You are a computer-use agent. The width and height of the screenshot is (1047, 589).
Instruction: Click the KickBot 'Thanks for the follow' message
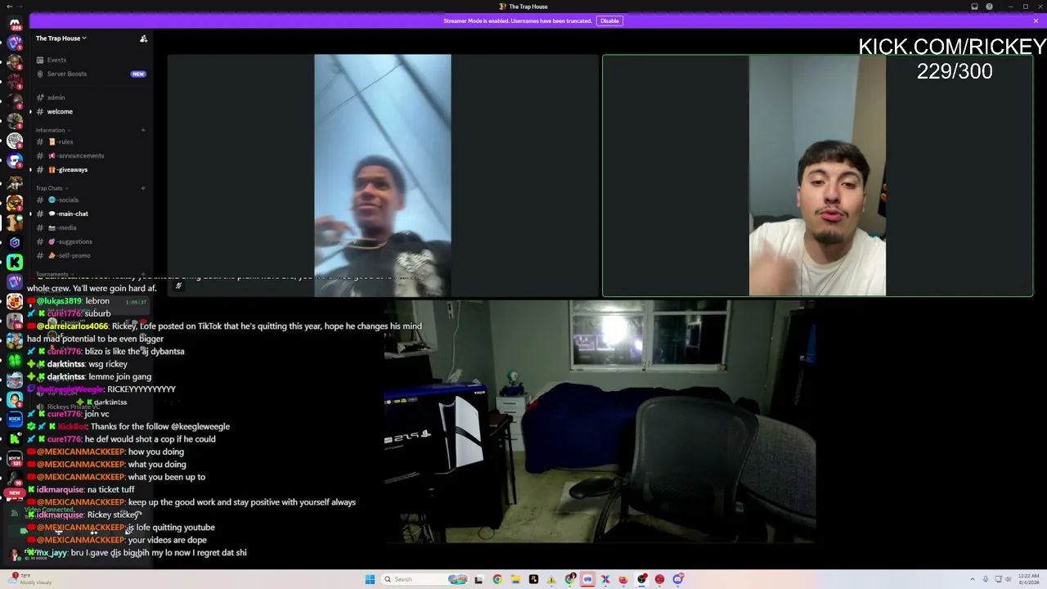click(128, 426)
